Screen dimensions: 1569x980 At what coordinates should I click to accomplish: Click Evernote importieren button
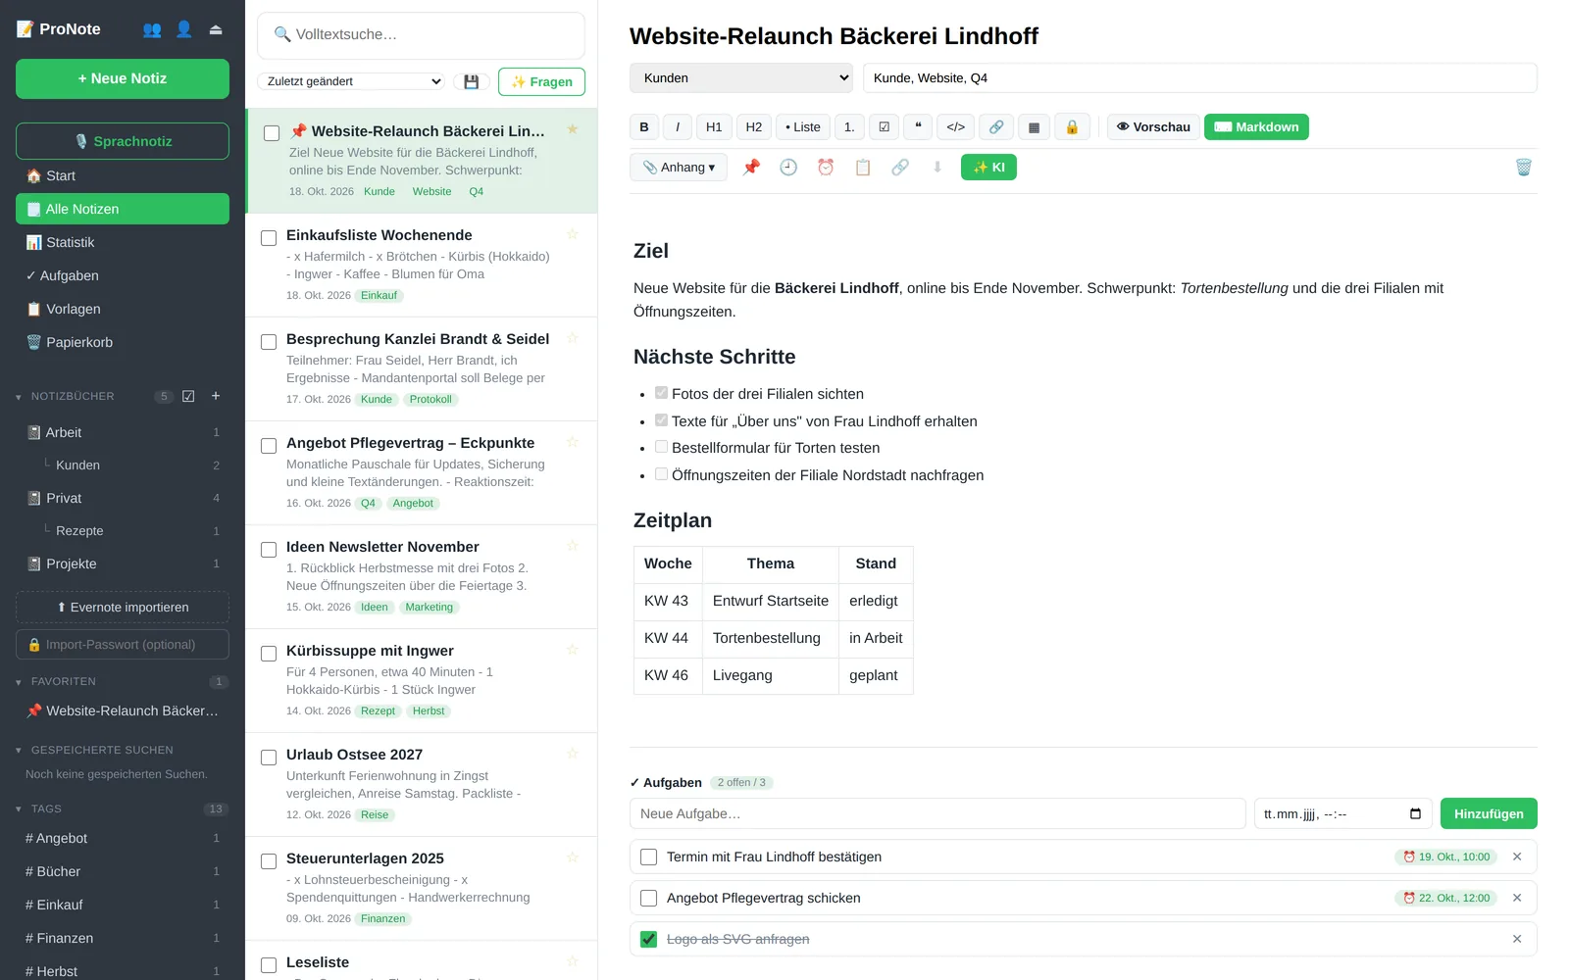[123, 608]
